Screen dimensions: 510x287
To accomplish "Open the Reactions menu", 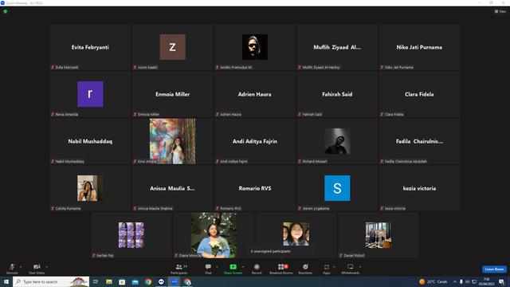I will 305,269.
